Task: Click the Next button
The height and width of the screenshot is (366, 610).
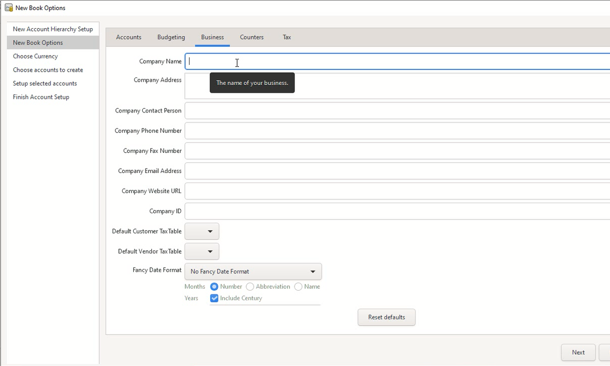Action: coord(578,352)
